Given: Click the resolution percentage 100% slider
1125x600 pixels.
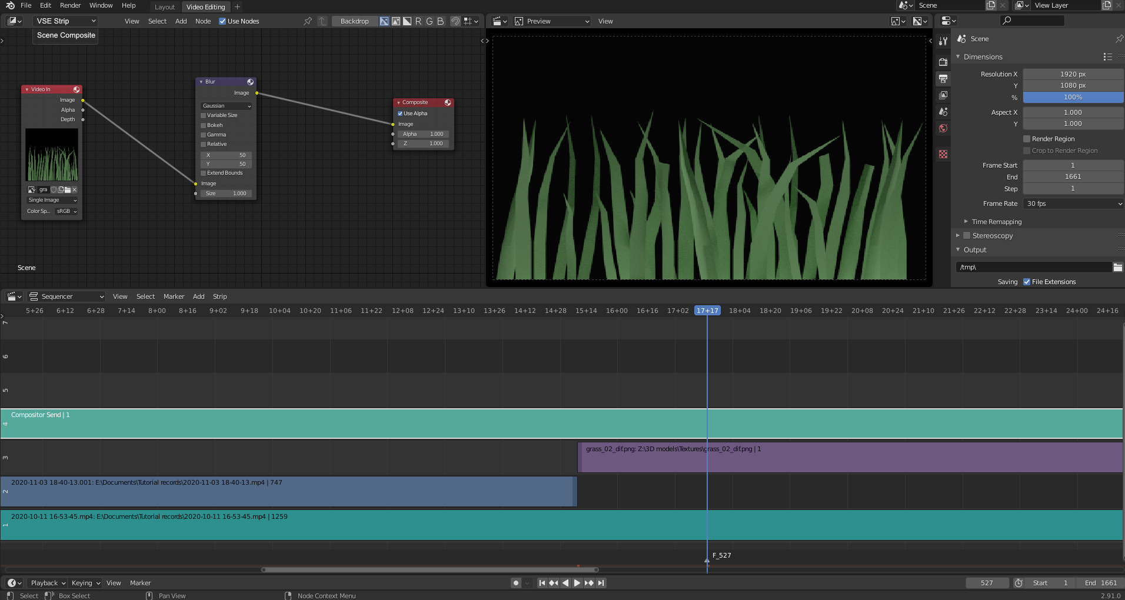Looking at the screenshot, I should (1073, 98).
